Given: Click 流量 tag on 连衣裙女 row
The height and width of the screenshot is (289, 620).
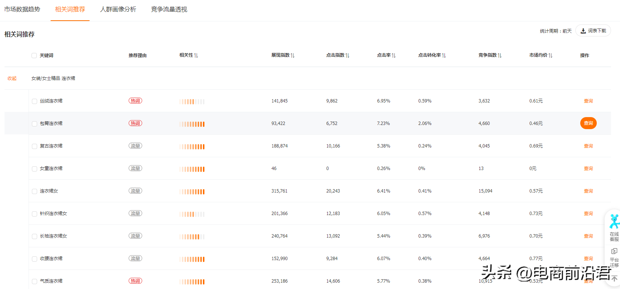Looking at the screenshot, I should point(135,191).
